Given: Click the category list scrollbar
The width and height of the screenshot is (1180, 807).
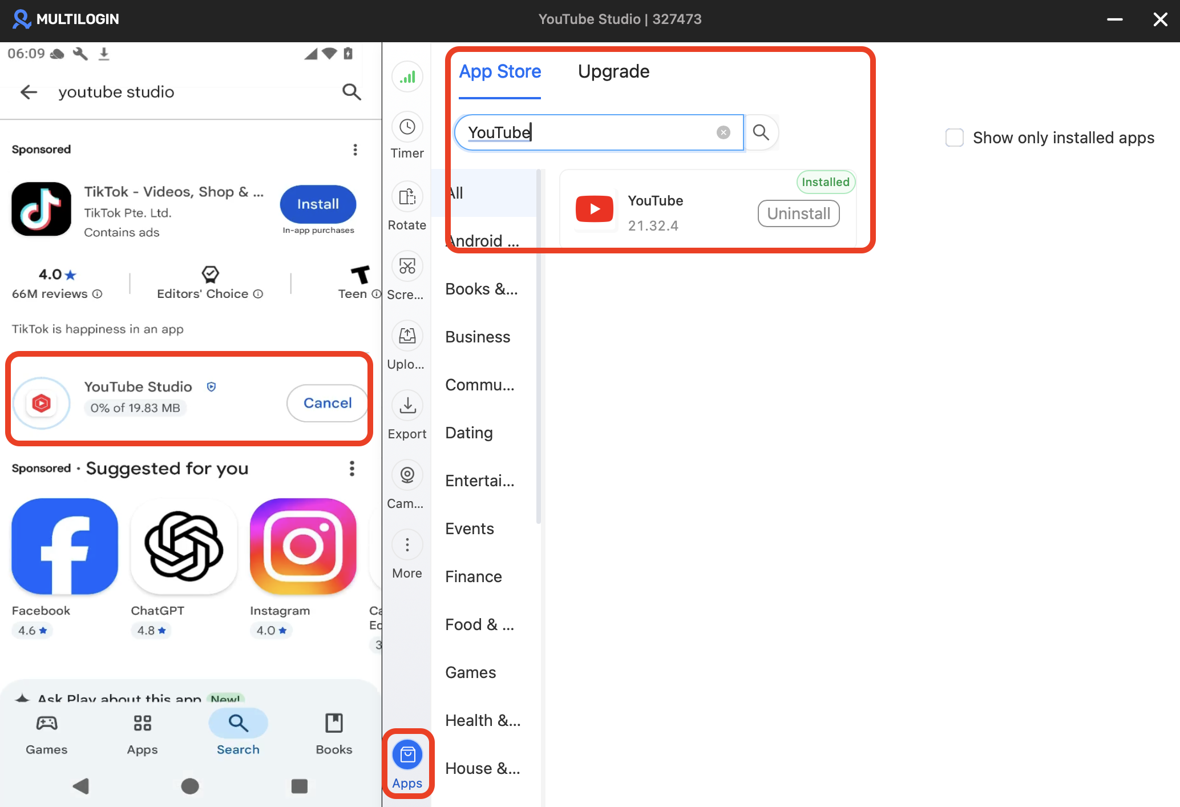Looking at the screenshot, I should click(x=539, y=346).
